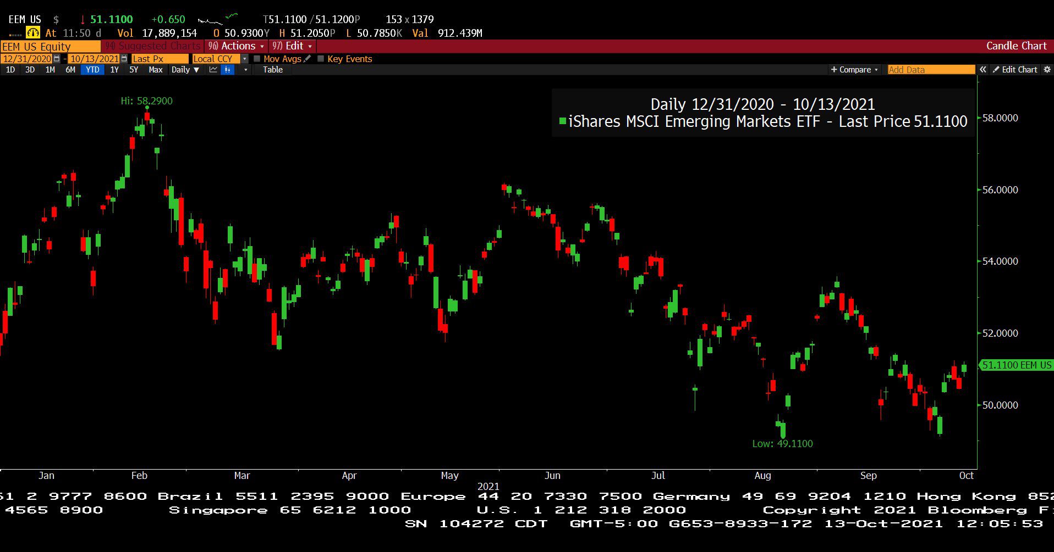Click the EEM US Equity security field
1054x552 pixels.
(51, 47)
